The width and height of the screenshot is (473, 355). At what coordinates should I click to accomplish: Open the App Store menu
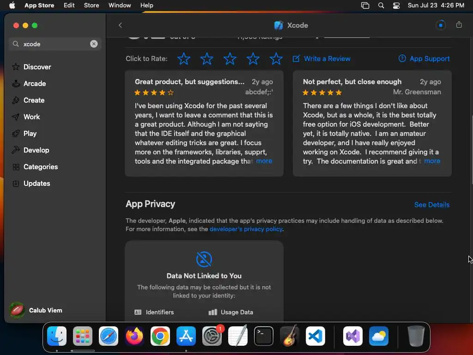pyautogui.click(x=39, y=6)
